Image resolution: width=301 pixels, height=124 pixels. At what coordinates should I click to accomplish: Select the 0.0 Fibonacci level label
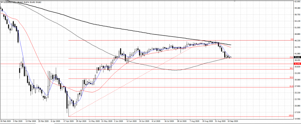(x=292, y=39)
